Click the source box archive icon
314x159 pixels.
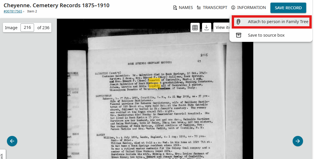click(x=238, y=35)
